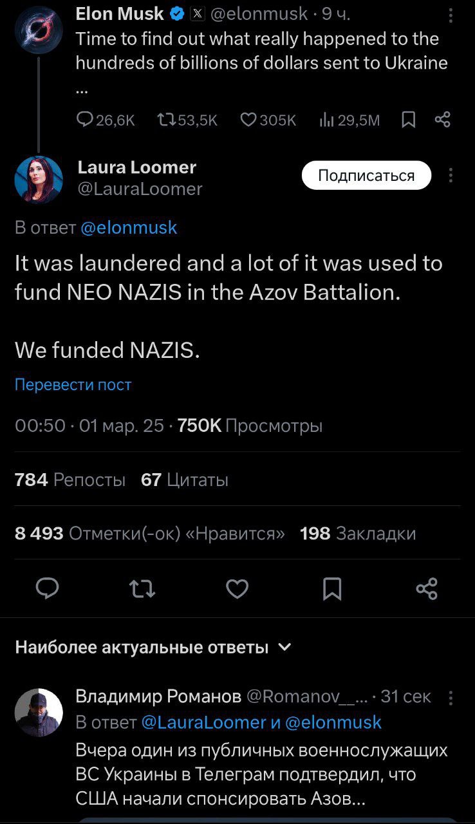Expand the 'Наиболее актуальные ответы' sort dropdown
The image size is (475, 824).
tap(286, 647)
